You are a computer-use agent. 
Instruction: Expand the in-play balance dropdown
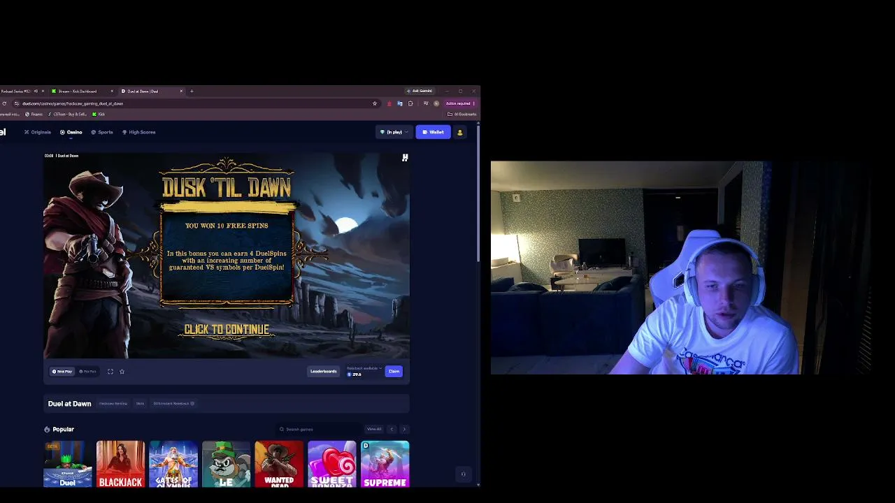point(394,132)
